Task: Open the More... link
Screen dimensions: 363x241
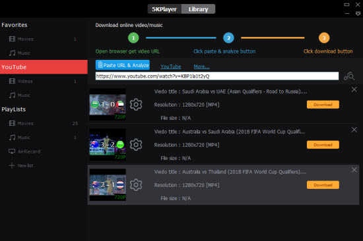Action: coord(202,67)
